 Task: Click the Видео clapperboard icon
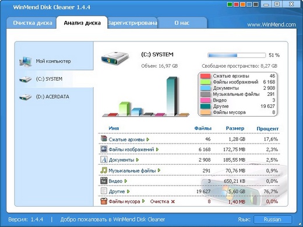click(104, 180)
